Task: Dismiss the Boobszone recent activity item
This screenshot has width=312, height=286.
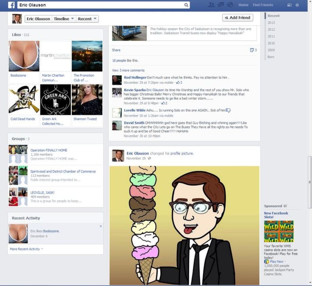Action: [x=100, y=226]
